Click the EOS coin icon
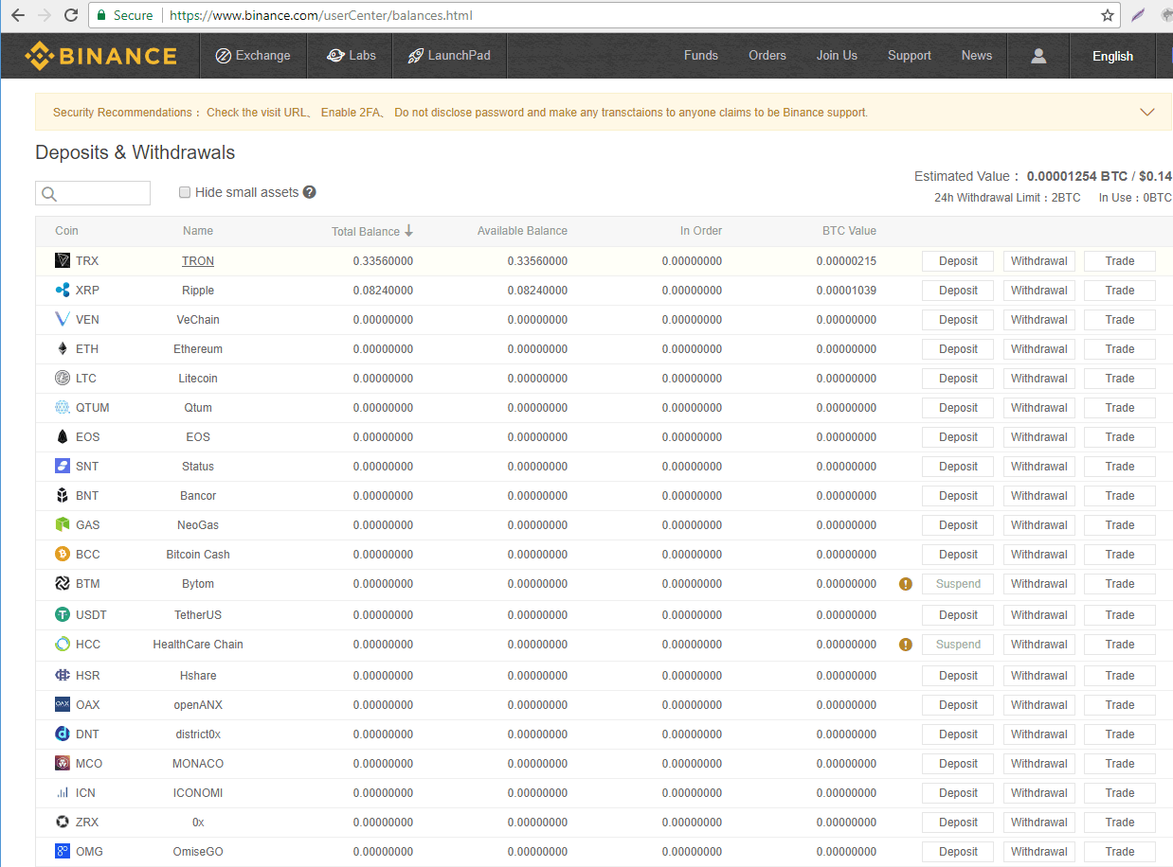Screen dimensions: 1173x867 [x=63, y=437]
